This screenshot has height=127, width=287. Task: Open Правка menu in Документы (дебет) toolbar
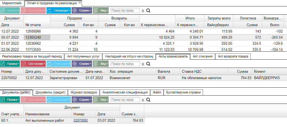click(10, 100)
